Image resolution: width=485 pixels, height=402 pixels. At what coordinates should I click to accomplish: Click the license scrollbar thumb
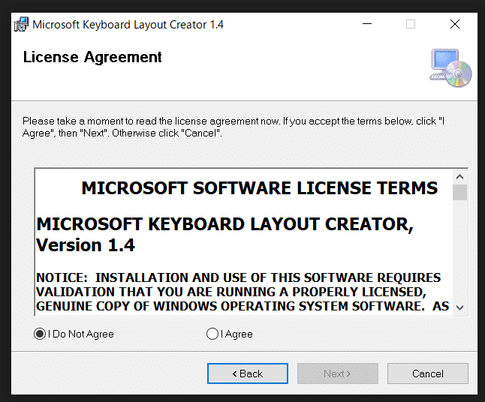point(460,193)
